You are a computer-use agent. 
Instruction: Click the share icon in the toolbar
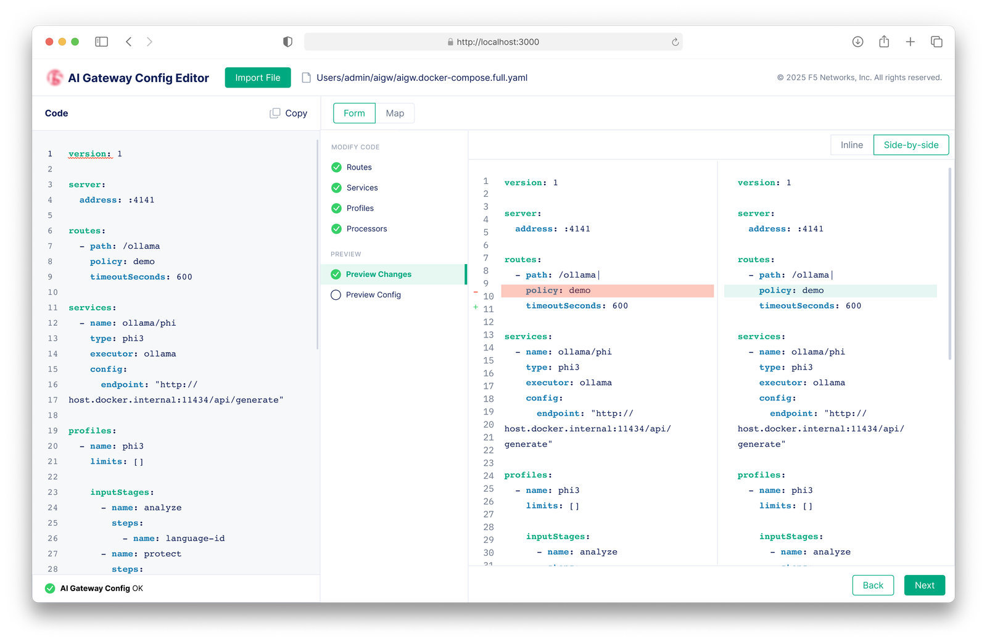[884, 41]
